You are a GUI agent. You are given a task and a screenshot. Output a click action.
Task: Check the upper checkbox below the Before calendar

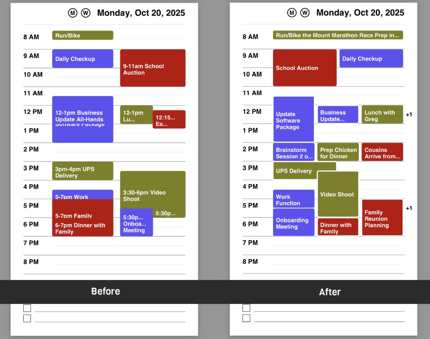(27, 308)
